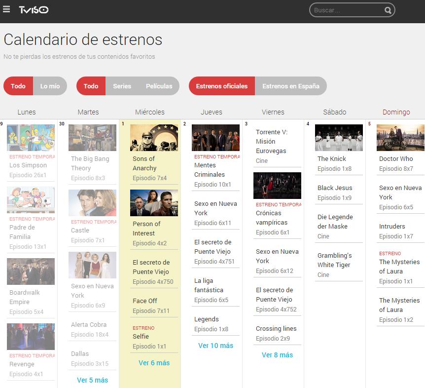Click Episodio 1x8 under The Knick
This screenshot has height=388, width=425.
334,169
